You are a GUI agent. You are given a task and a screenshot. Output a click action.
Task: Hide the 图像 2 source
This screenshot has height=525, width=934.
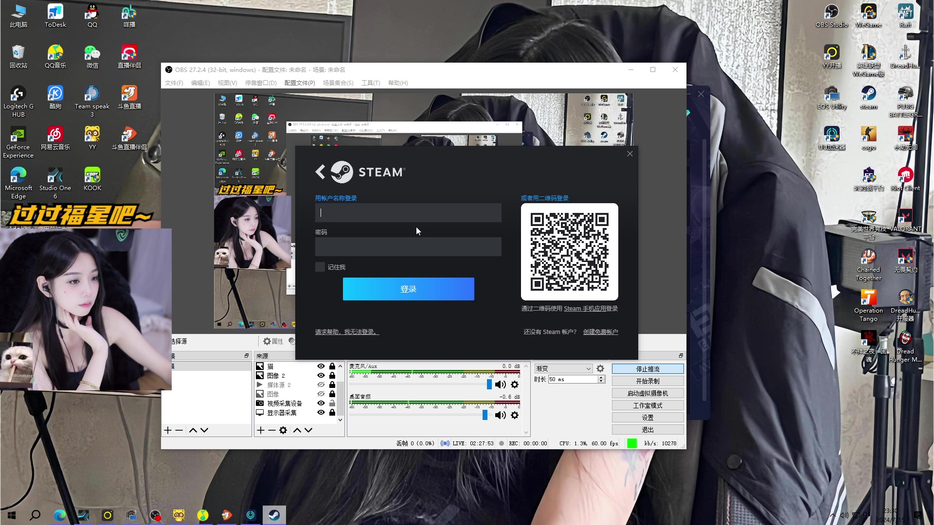tap(321, 376)
